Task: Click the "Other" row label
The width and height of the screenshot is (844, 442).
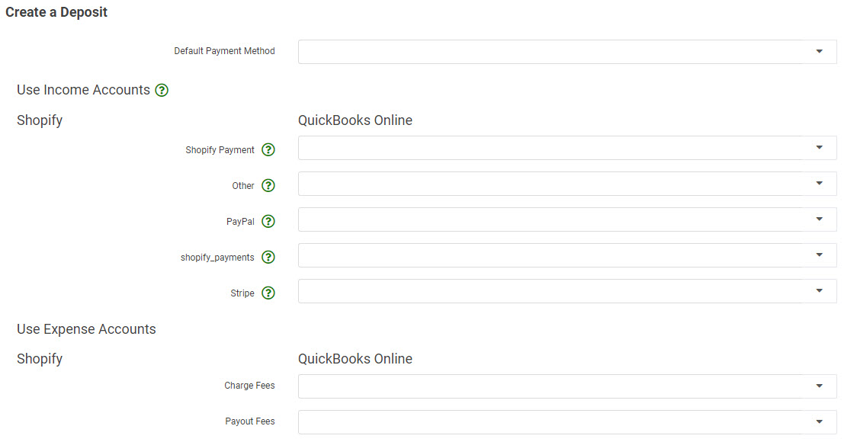Action: 242,186
